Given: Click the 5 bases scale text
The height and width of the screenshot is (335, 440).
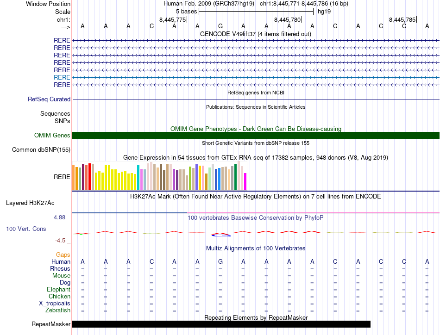Looking at the screenshot, I should click(186, 12).
